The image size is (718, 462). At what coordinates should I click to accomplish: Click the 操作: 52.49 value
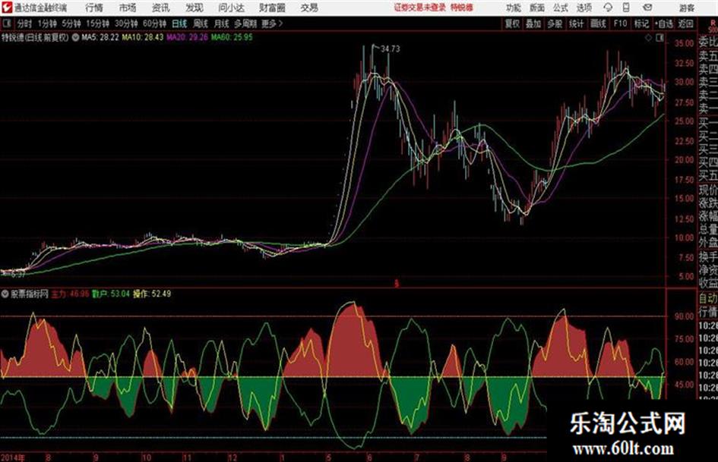(152, 294)
